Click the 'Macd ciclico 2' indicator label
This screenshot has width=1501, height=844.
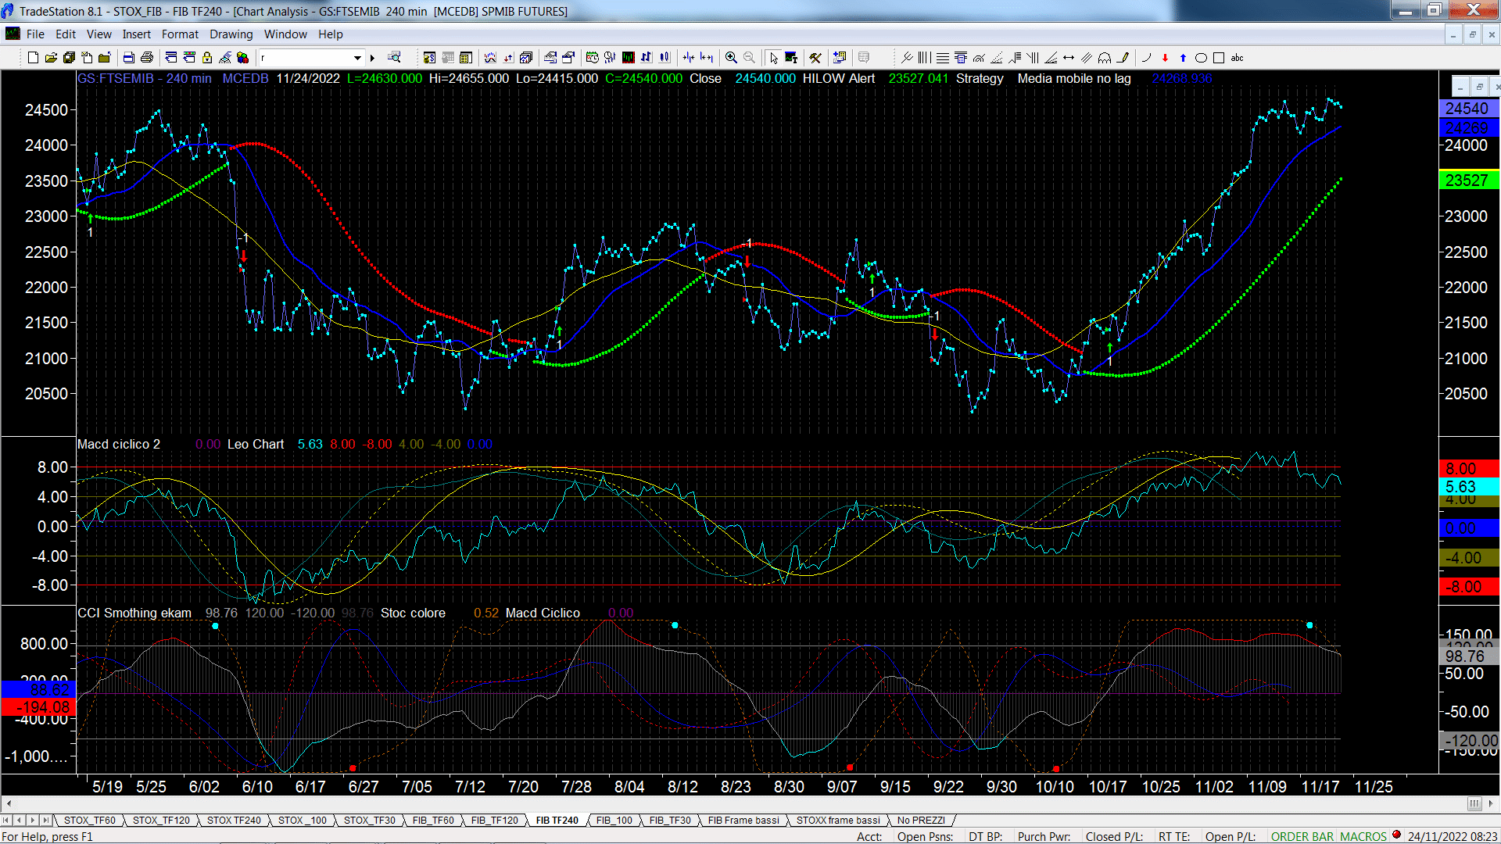pos(119,444)
